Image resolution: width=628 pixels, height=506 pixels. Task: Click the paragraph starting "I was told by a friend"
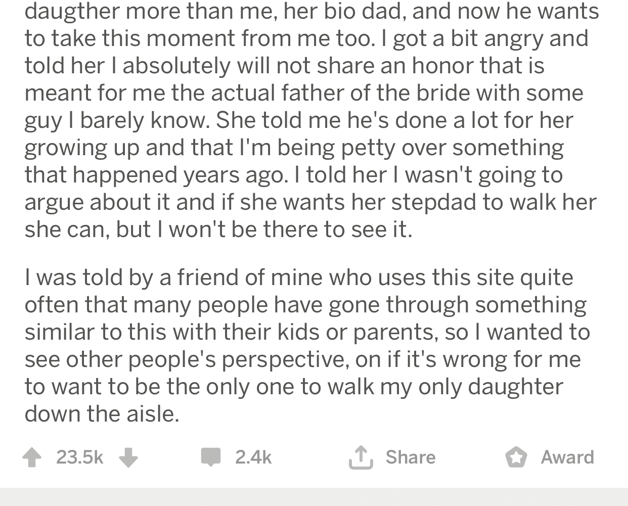(x=307, y=345)
